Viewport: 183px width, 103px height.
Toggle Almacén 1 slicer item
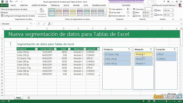click(x=144, y=54)
